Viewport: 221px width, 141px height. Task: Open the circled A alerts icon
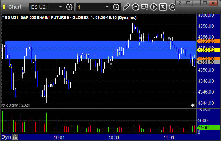pyautogui.click(x=172, y=7)
